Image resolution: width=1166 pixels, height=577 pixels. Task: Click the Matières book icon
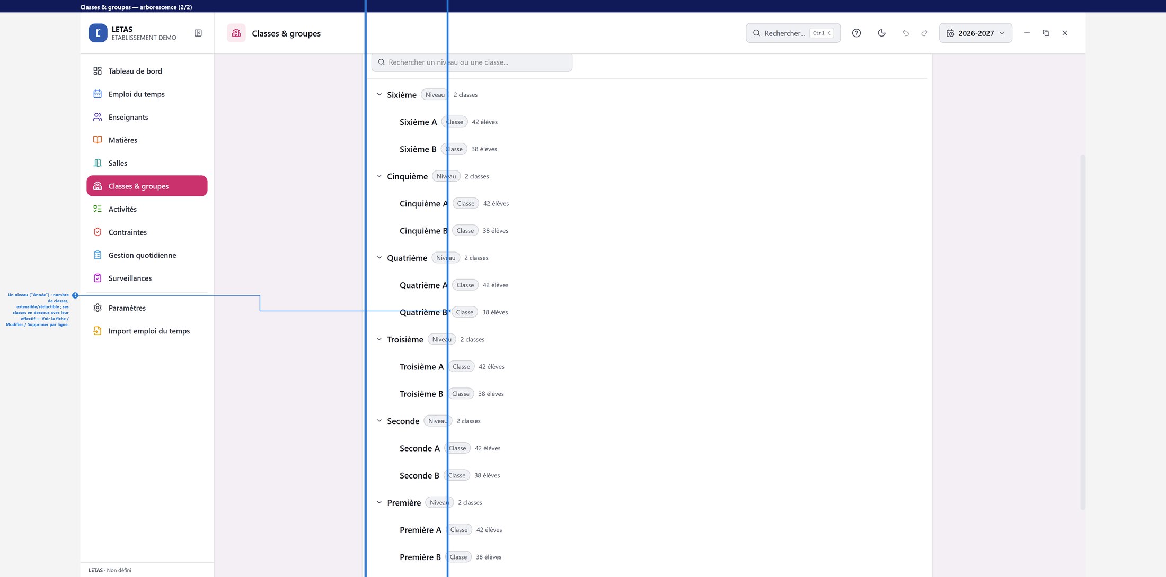click(98, 140)
